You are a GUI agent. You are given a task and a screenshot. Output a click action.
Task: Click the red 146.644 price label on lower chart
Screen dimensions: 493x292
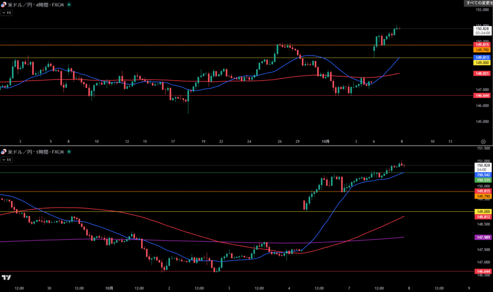[482, 272]
